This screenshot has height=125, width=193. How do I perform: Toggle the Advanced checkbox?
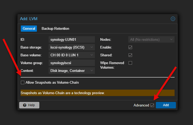point(152,105)
